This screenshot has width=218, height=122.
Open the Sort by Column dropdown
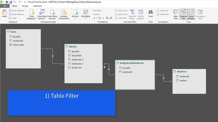tap(141, 14)
